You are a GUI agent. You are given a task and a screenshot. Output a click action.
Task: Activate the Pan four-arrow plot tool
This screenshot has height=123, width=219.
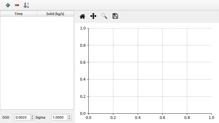[x=93, y=16]
